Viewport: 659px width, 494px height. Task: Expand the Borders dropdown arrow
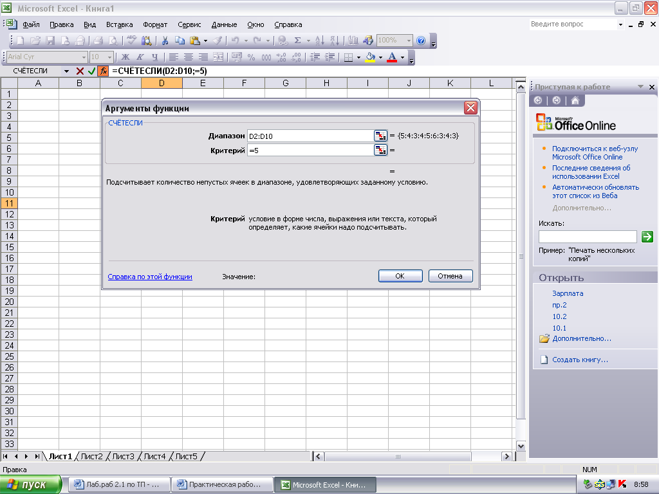coord(358,57)
